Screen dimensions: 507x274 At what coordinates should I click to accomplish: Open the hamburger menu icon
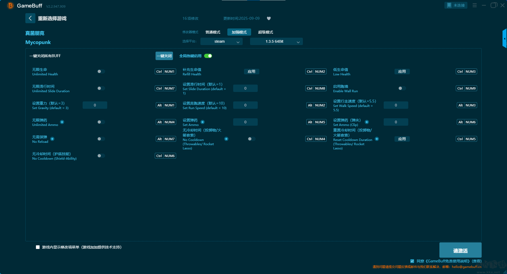[x=475, y=5]
